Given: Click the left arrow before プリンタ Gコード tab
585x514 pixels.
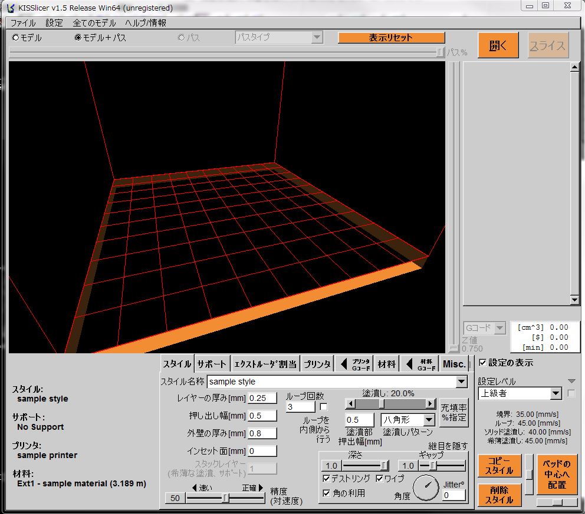Looking at the screenshot, I should pos(344,364).
